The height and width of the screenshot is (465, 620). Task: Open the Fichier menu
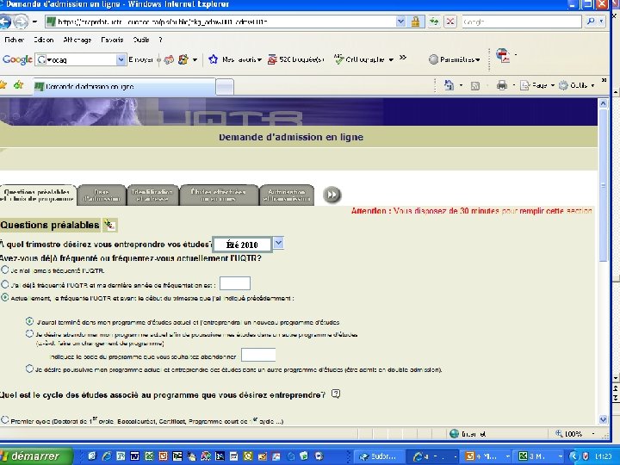tap(15, 40)
